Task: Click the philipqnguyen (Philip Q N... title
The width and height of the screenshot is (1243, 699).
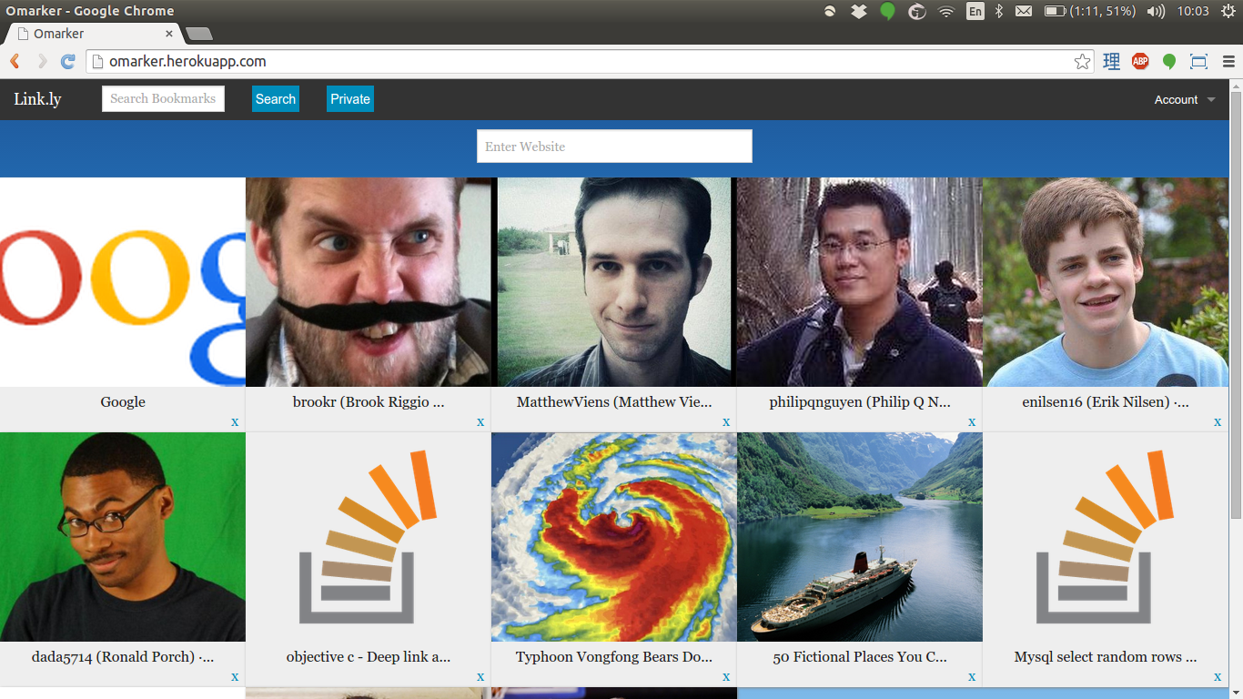Action: [x=860, y=401]
